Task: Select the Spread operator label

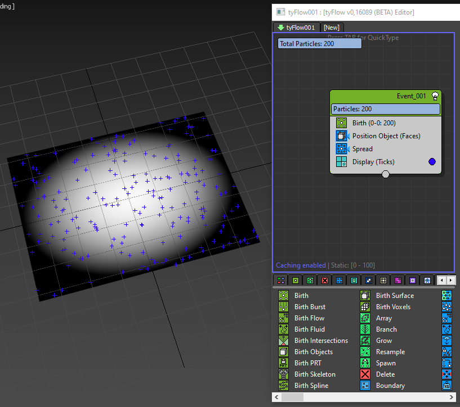Action: 362,149
